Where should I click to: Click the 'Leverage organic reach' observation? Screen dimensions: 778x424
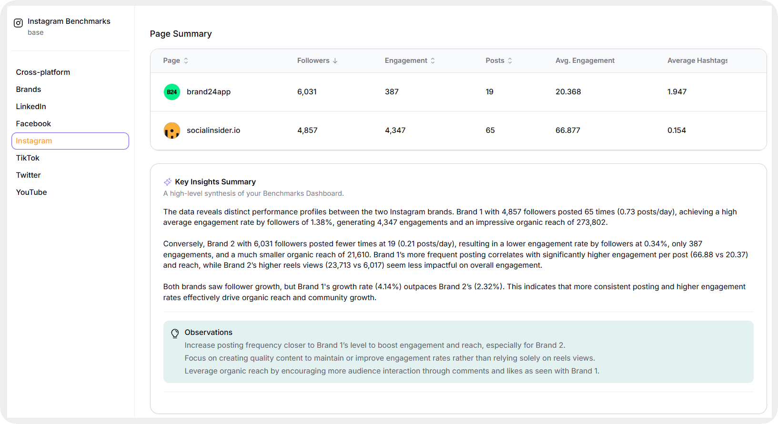point(392,371)
